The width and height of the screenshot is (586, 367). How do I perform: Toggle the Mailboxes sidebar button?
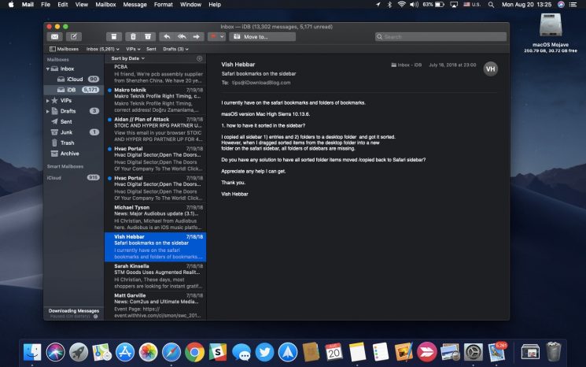(x=64, y=49)
